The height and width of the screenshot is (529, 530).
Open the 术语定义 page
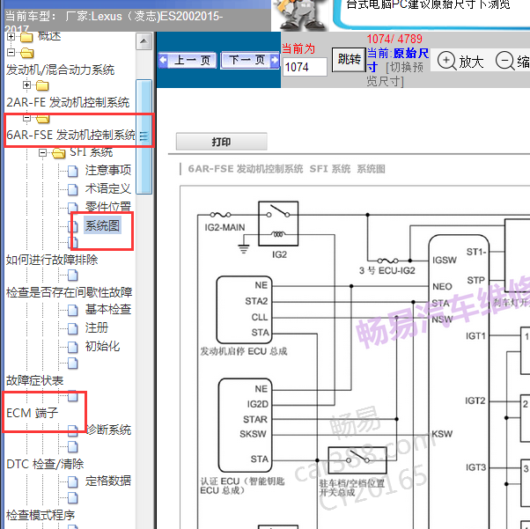click(108, 188)
